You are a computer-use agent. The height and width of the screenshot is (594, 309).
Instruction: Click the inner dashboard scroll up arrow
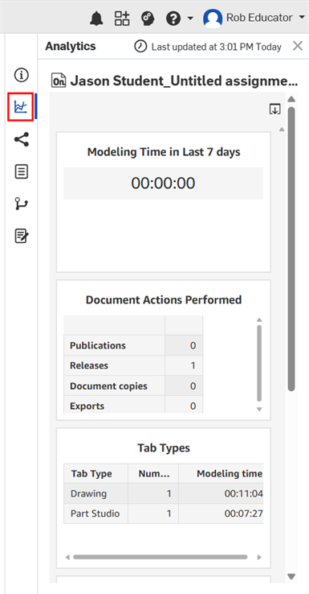(x=281, y=130)
